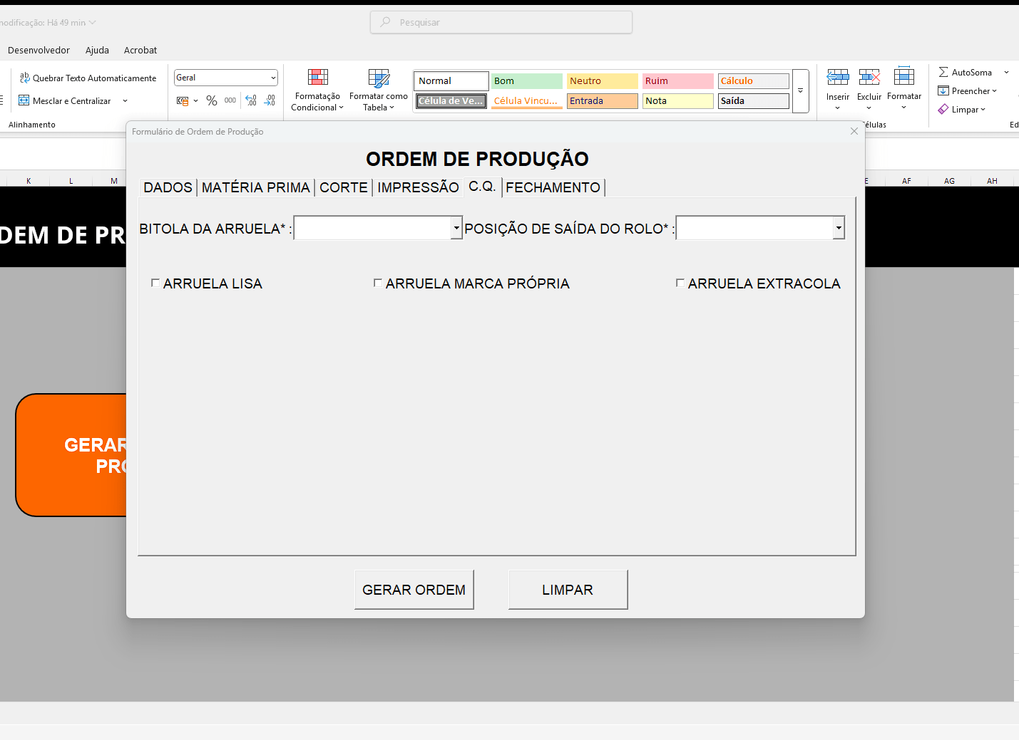Apply Ruim cell style
The width and height of the screenshot is (1019, 740).
678,80
